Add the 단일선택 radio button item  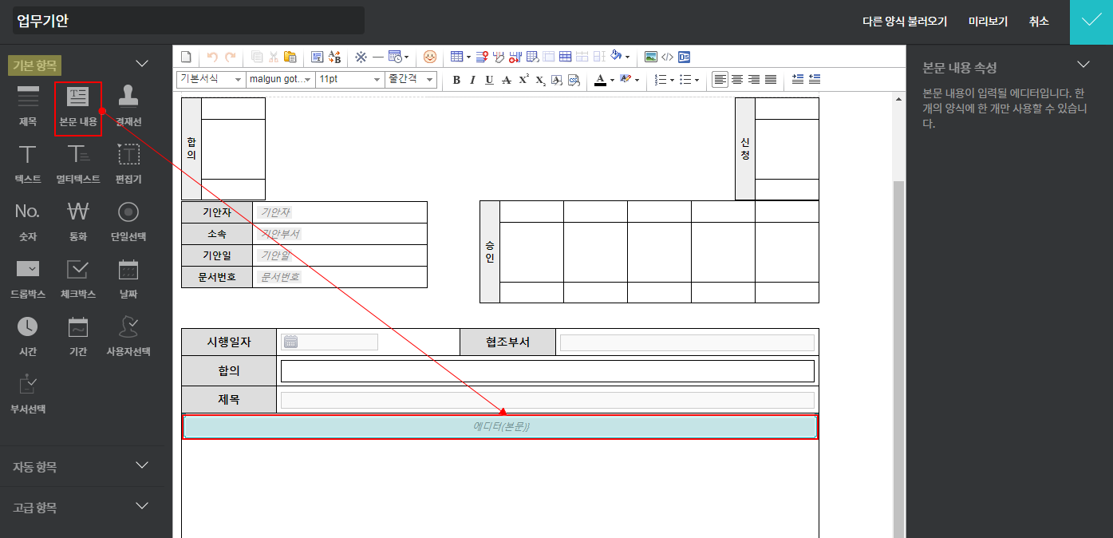point(128,221)
